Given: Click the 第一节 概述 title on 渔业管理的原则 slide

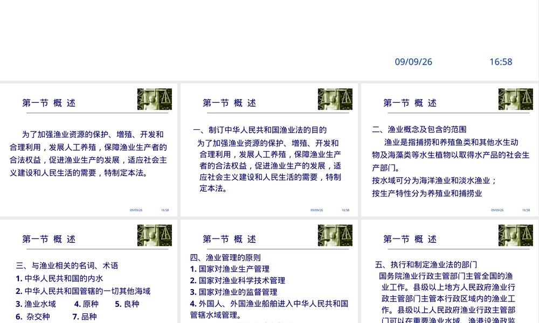Looking at the screenshot, I should 229,239.
